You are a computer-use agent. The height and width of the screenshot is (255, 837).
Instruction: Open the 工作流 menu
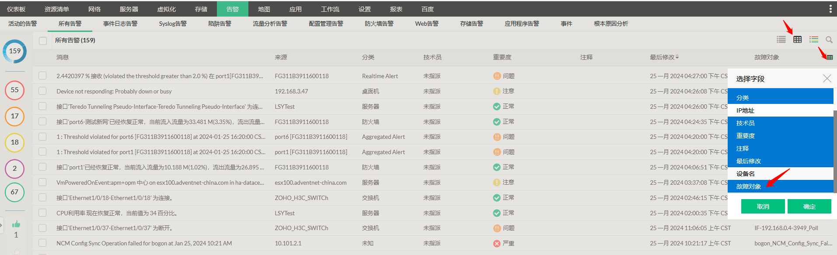330,9
